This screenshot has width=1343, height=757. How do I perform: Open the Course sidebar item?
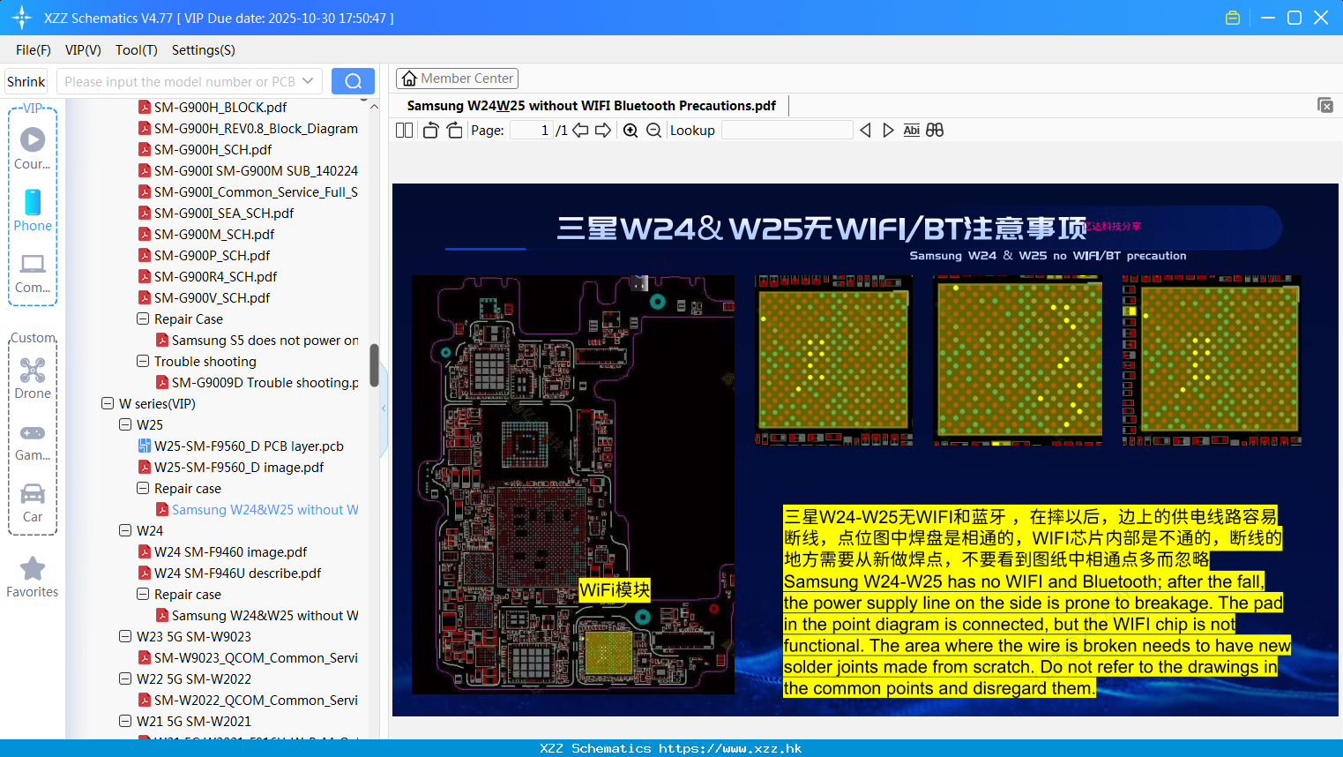[x=33, y=148]
